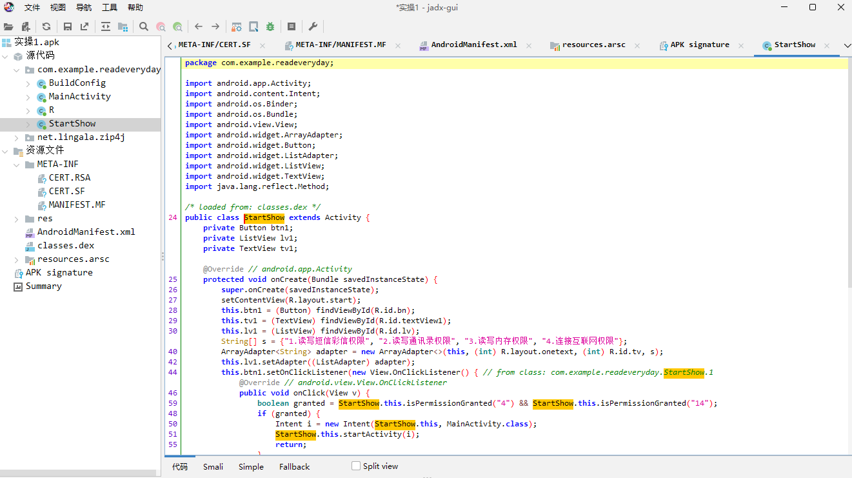
Task: Open the debugger bug icon
Action: pyautogui.click(x=270, y=26)
